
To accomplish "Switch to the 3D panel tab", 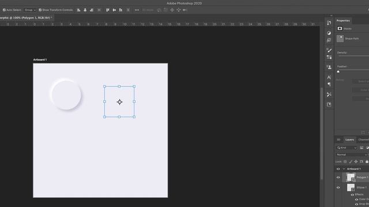I will (x=338, y=140).
